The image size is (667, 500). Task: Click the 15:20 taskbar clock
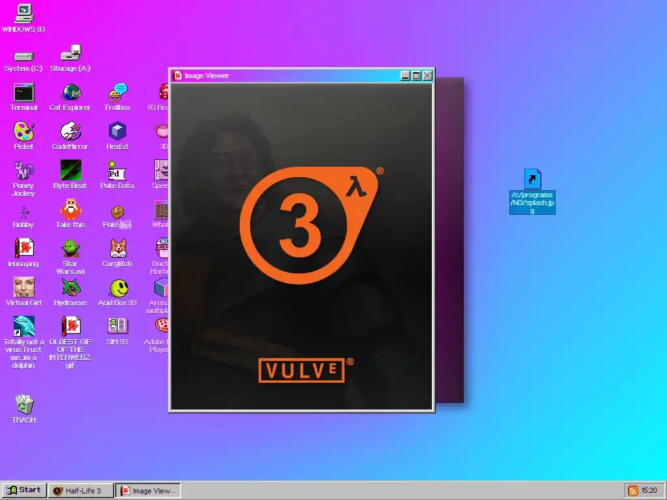click(649, 491)
